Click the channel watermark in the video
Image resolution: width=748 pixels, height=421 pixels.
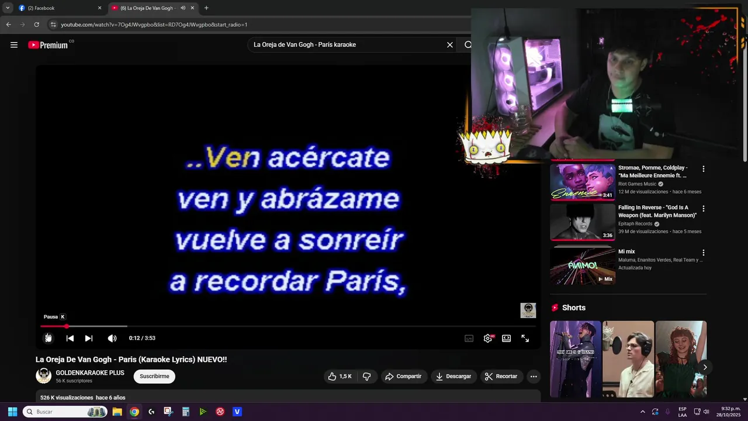[x=528, y=310]
